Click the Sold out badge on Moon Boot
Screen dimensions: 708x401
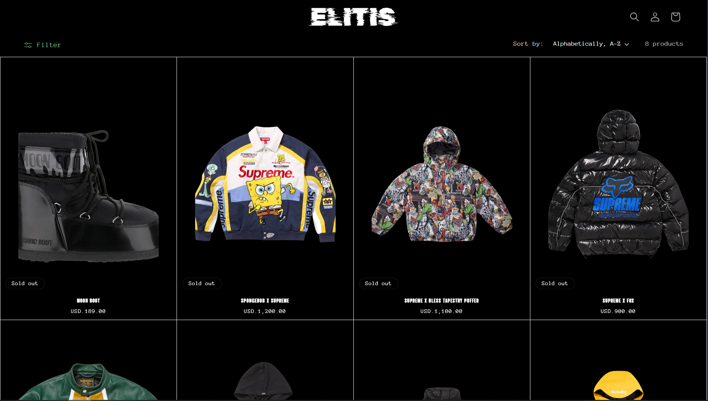(x=25, y=283)
